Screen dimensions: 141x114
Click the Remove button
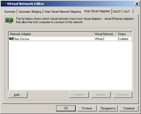pos(123,95)
